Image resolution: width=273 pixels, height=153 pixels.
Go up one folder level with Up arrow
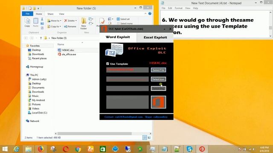pos(41,38)
